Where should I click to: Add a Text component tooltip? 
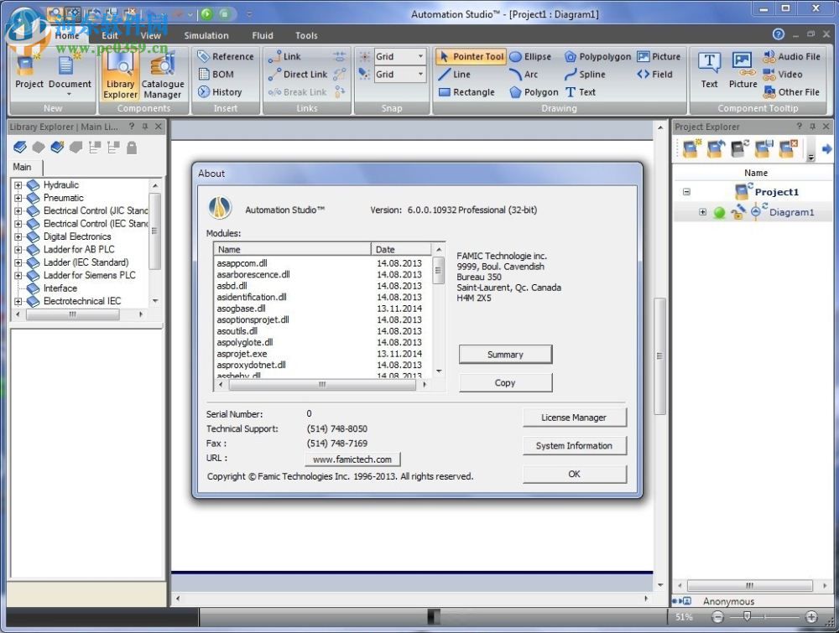tap(710, 70)
